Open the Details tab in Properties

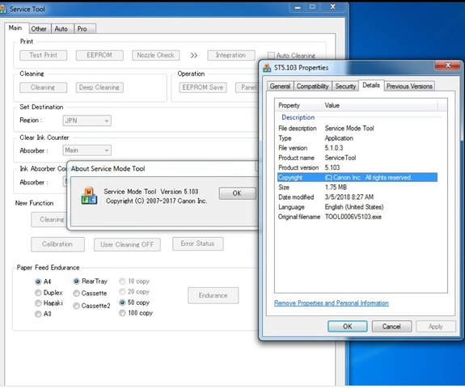pyautogui.click(x=371, y=86)
